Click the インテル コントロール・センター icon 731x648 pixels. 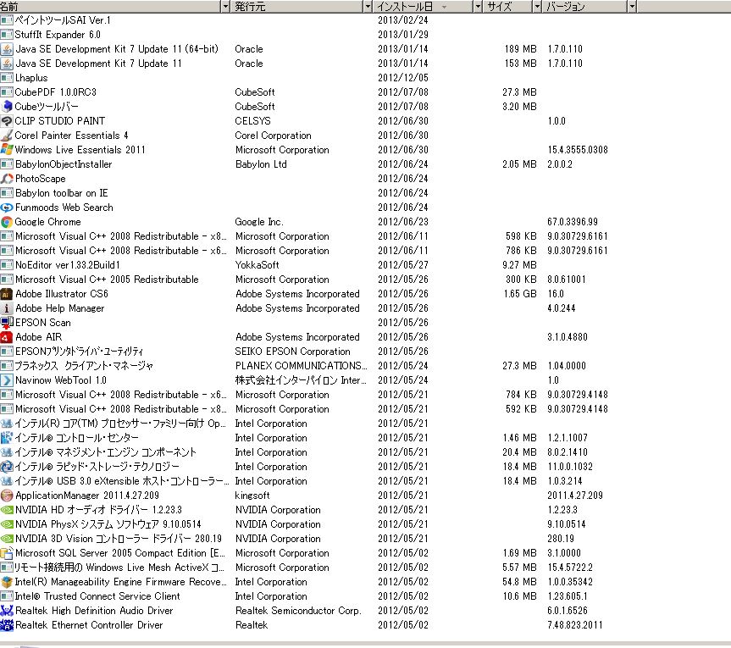click(x=7, y=438)
